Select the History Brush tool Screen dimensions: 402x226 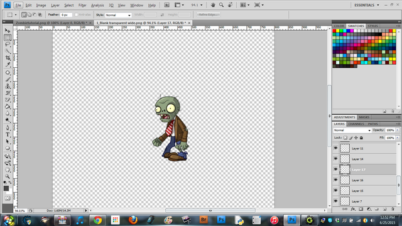point(8,93)
